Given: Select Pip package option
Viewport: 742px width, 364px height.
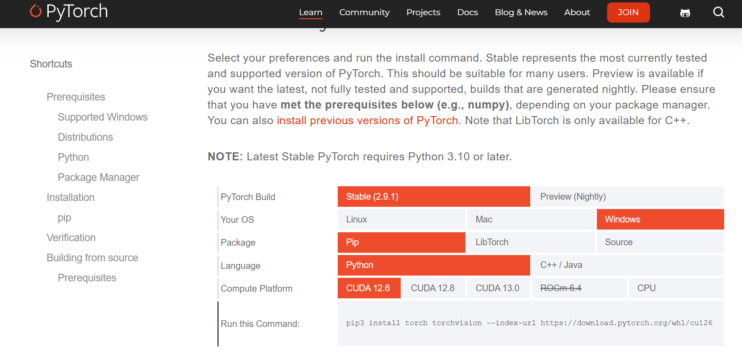Looking at the screenshot, I should (402, 242).
